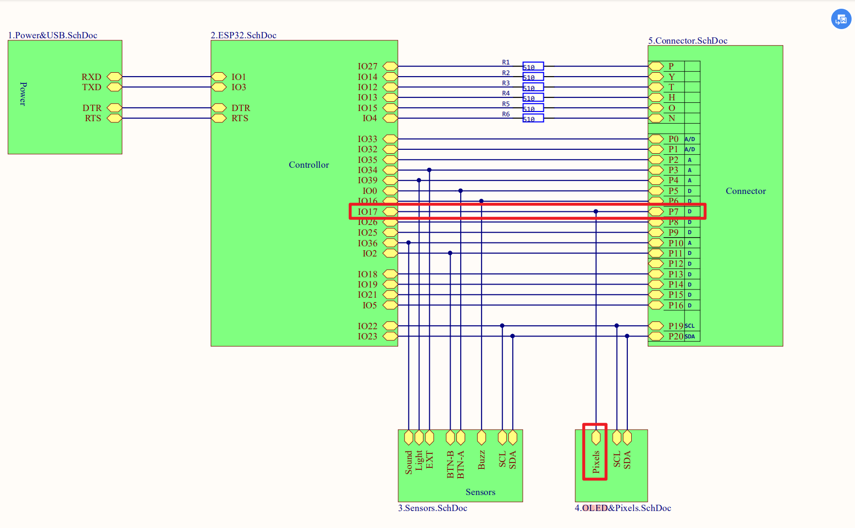
Task: Select the Buzz port on the Sensors sheet
Action: pos(482,437)
